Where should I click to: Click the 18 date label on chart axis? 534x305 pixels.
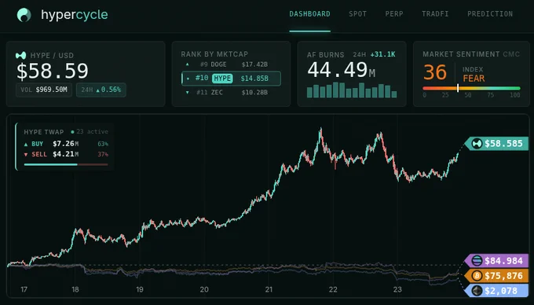pyautogui.click(x=75, y=289)
